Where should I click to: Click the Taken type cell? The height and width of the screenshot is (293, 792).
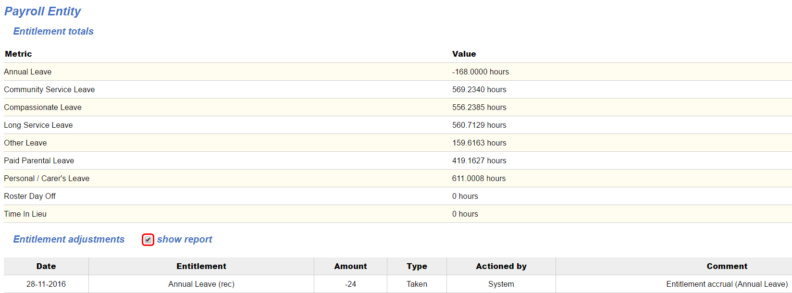[417, 284]
